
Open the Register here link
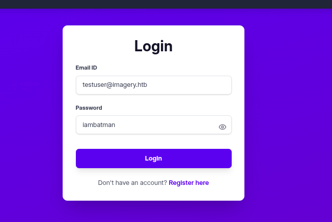tap(188, 183)
